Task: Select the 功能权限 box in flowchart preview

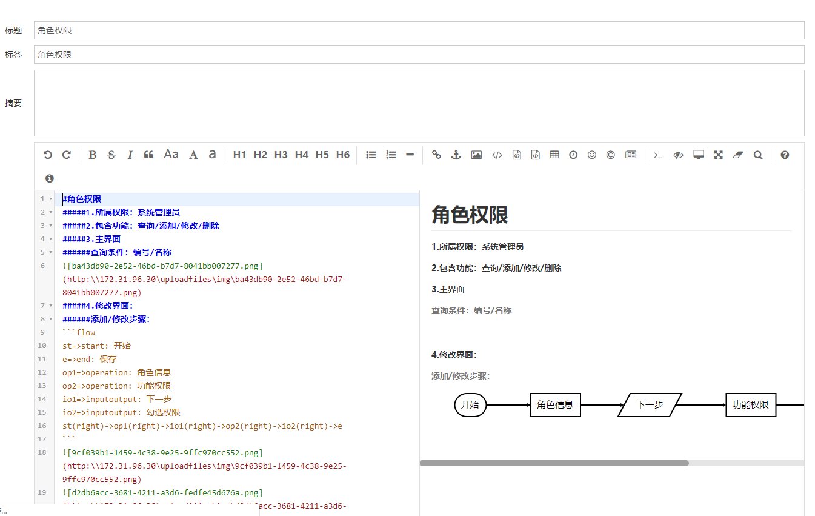Action: click(751, 405)
